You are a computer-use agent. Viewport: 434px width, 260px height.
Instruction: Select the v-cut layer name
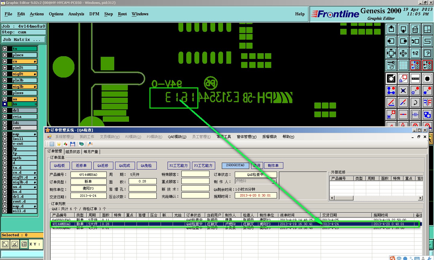[x=24, y=144]
